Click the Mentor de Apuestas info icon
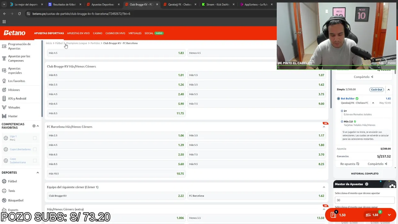The width and height of the screenshot is (398, 224). click(x=367, y=184)
